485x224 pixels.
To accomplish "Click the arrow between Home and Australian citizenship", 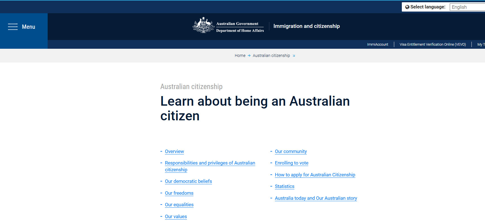I will [249, 56].
